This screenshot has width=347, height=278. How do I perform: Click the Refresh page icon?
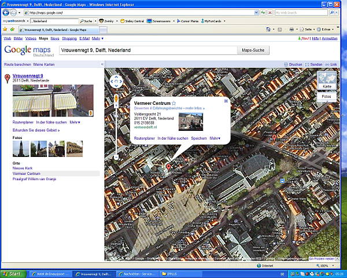[x=263, y=13]
